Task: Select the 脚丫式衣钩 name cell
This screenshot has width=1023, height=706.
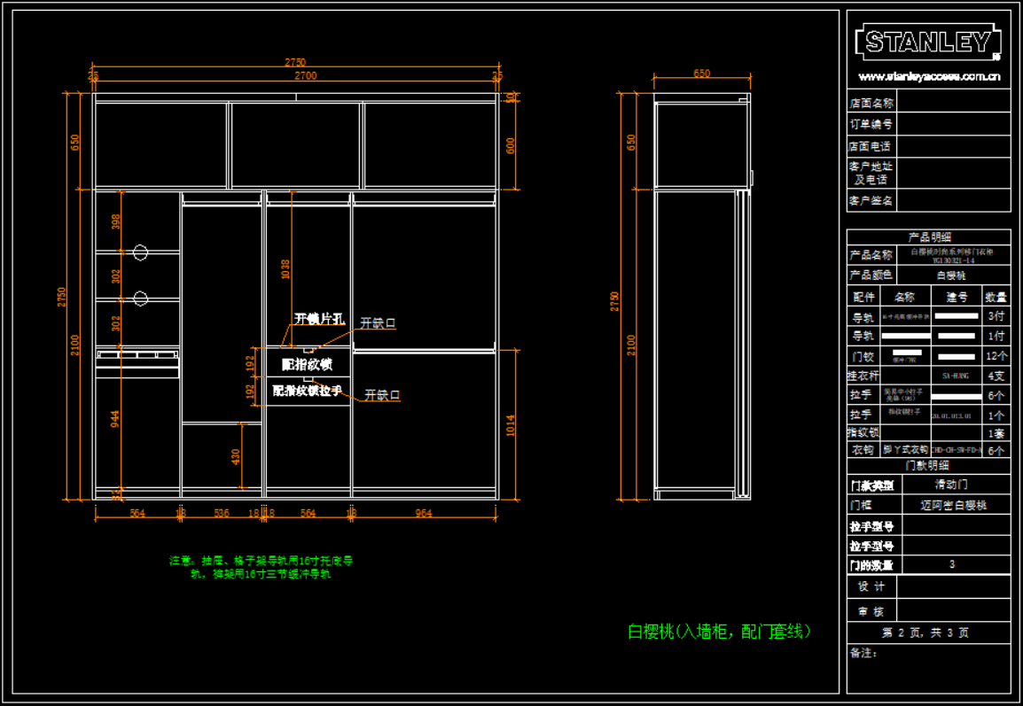Action: pos(906,450)
